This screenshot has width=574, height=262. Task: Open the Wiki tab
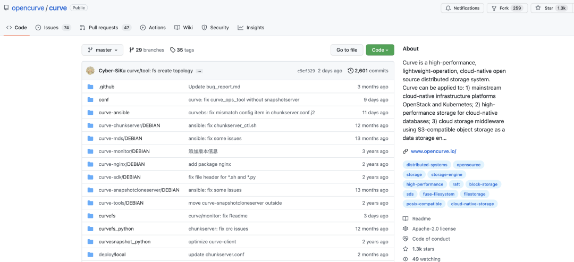pos(183,28)
